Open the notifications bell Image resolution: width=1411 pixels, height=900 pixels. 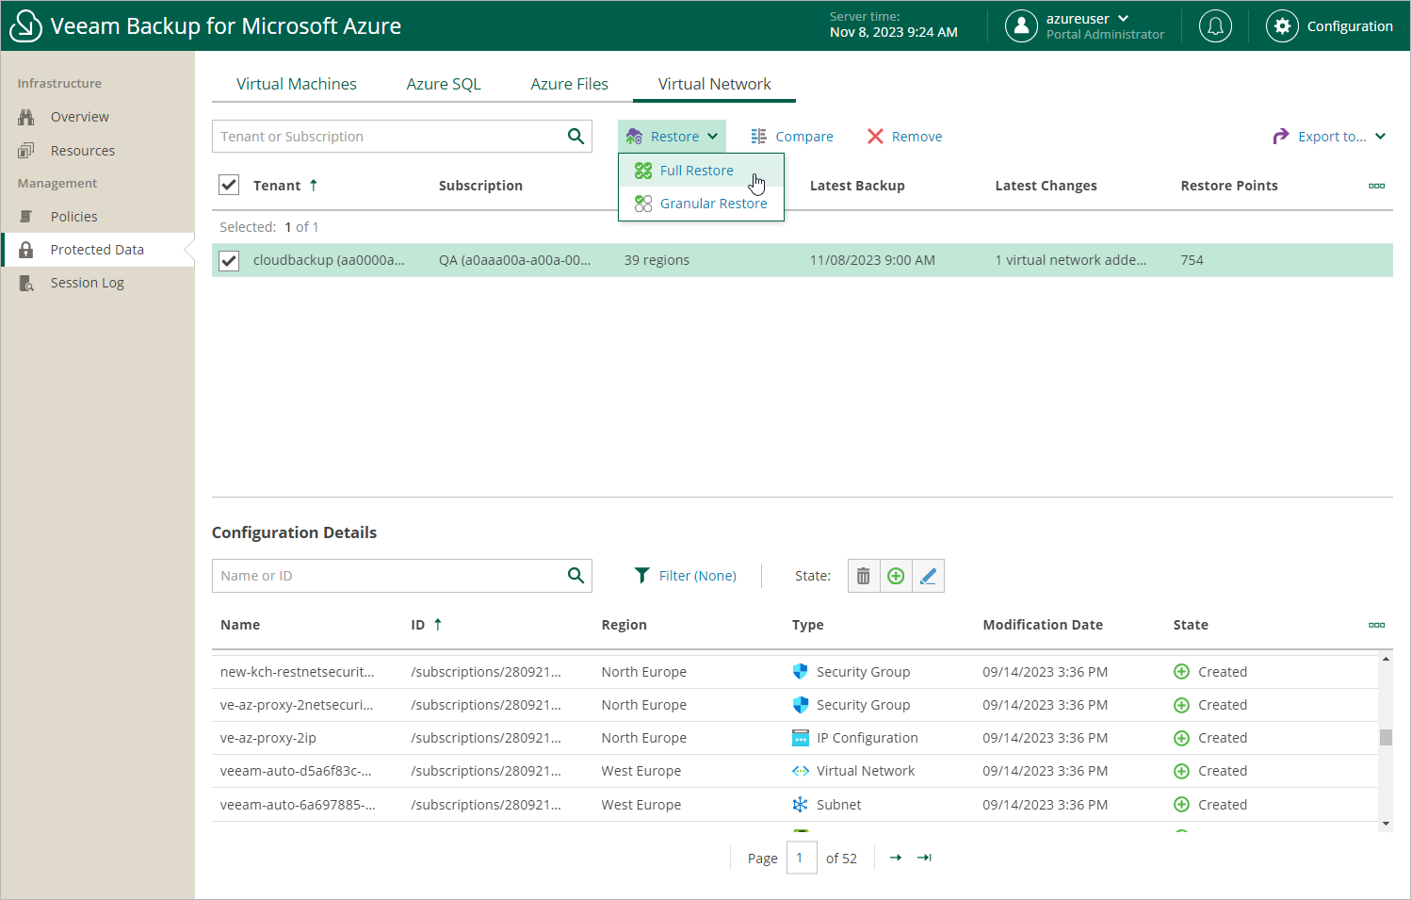1215,26
